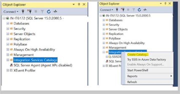Expand Integration Services Catalogs in left panel
Screen dimensions: 180x94
[x=8, y=60]
